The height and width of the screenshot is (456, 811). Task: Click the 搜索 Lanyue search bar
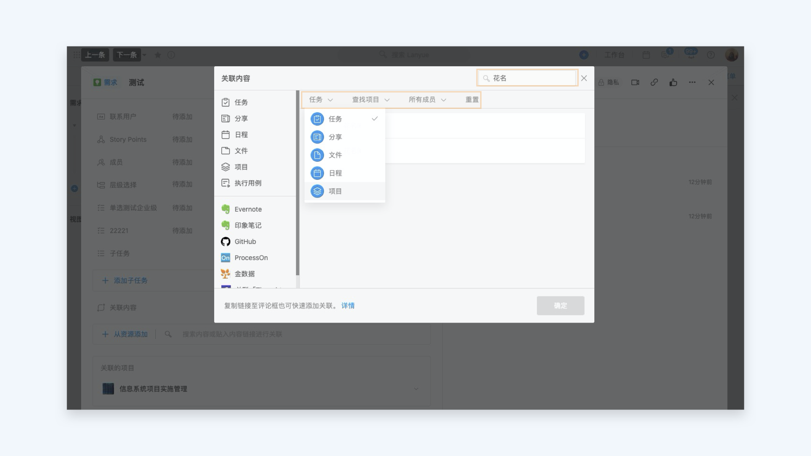404,55
